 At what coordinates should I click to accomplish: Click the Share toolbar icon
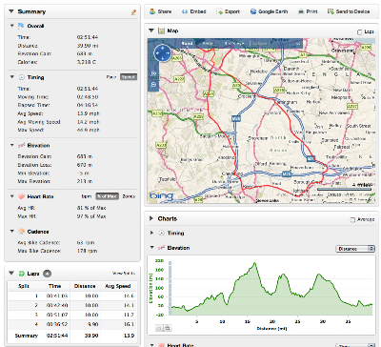coord(152,11)
